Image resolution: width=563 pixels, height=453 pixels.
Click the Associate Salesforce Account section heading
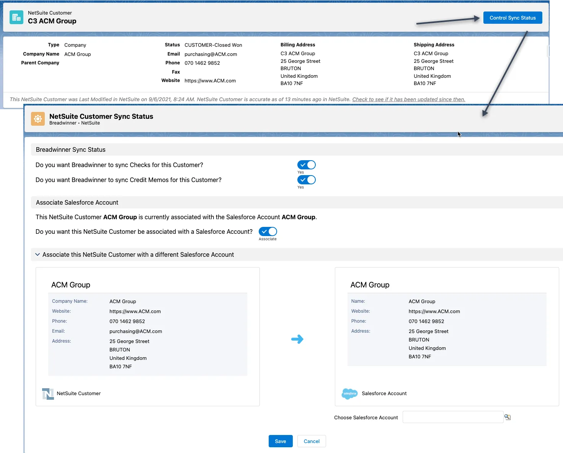click(x=77, y=202)
